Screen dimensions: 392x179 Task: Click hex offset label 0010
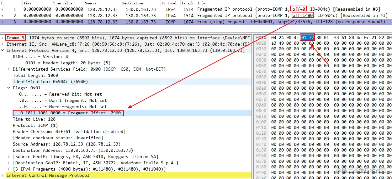(x=261, y=37)
